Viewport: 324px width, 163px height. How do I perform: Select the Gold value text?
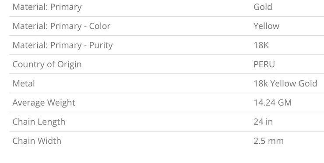pyautogui.click(x=263, y=7)
